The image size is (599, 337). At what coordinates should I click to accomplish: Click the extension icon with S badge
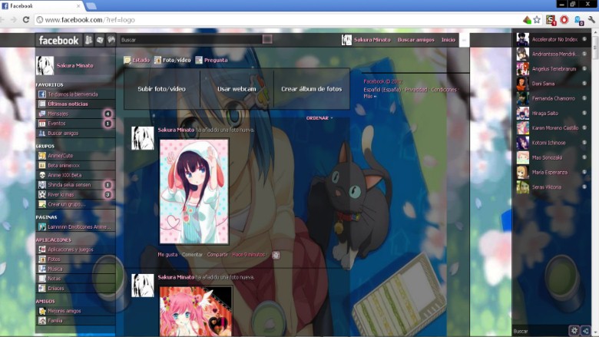(x=551, y=20)
